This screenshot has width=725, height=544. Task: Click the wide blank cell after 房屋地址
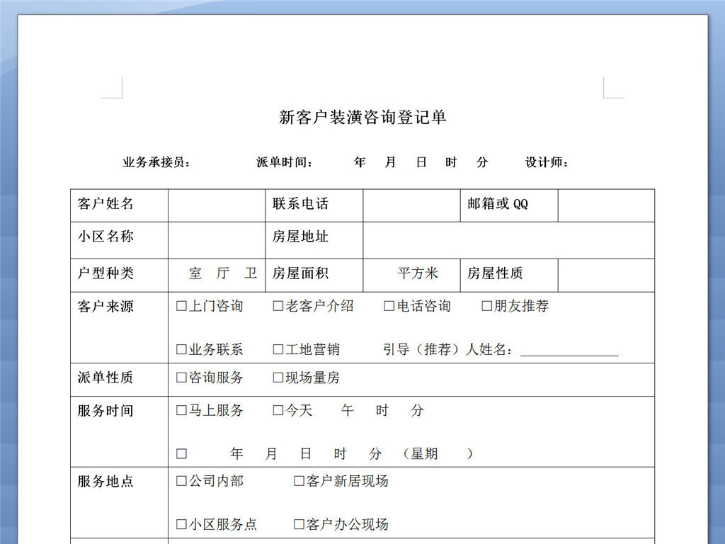pyautogui.click(x=508, y=240)
